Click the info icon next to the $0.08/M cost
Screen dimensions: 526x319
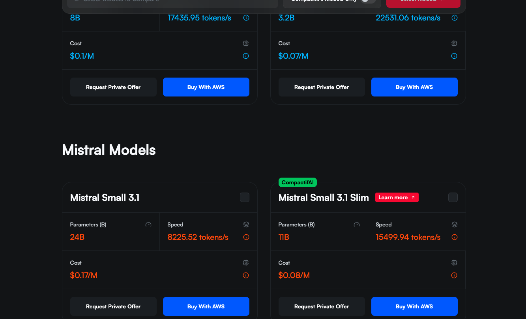(454, 275)
